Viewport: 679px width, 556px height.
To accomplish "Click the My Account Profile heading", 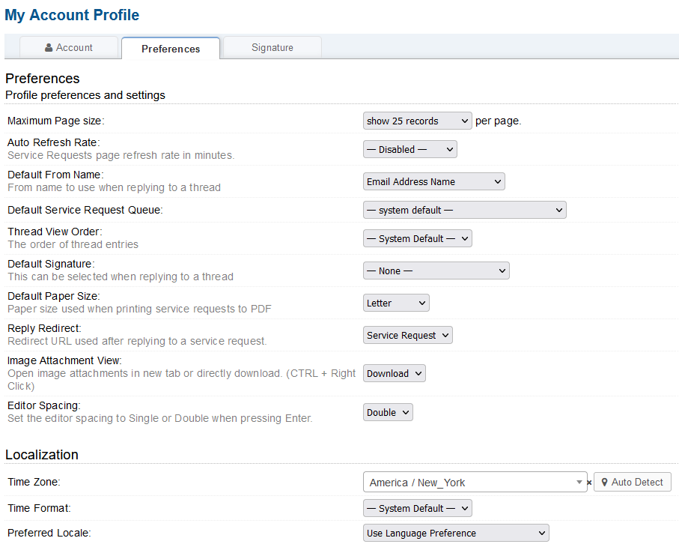I will pyautogui.click(x=72, y=15).
